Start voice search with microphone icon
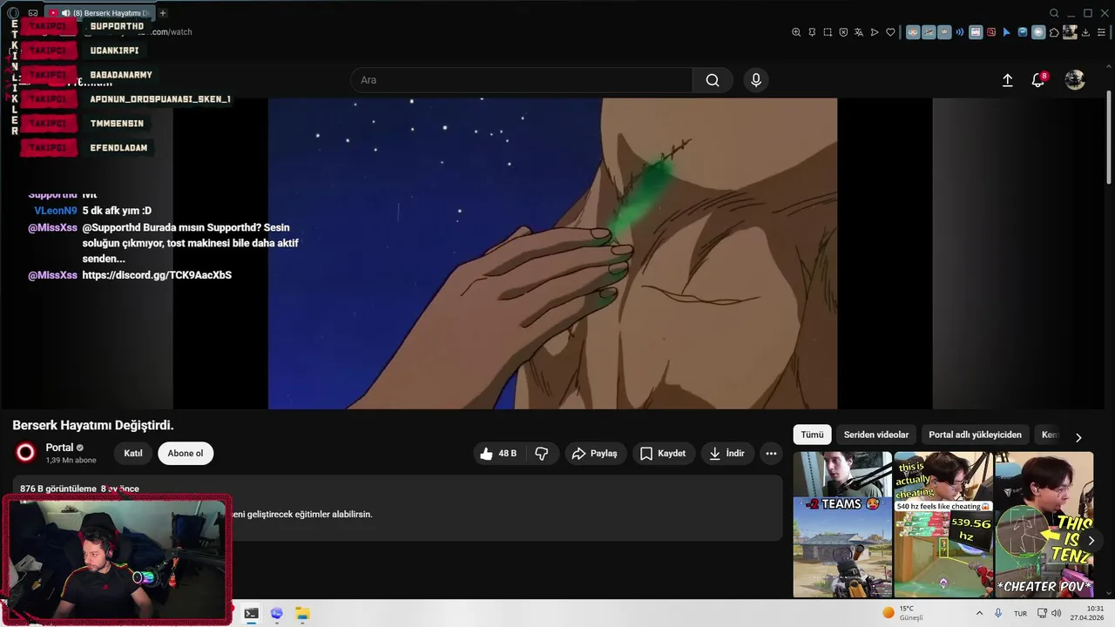Viewport: 1115px width, 627px height. point(755,80)
